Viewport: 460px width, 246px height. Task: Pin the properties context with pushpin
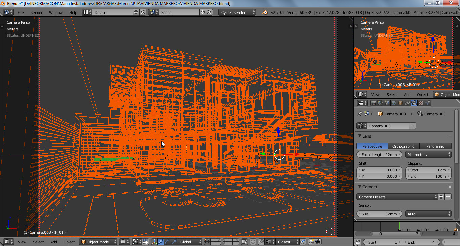(360, 114)
